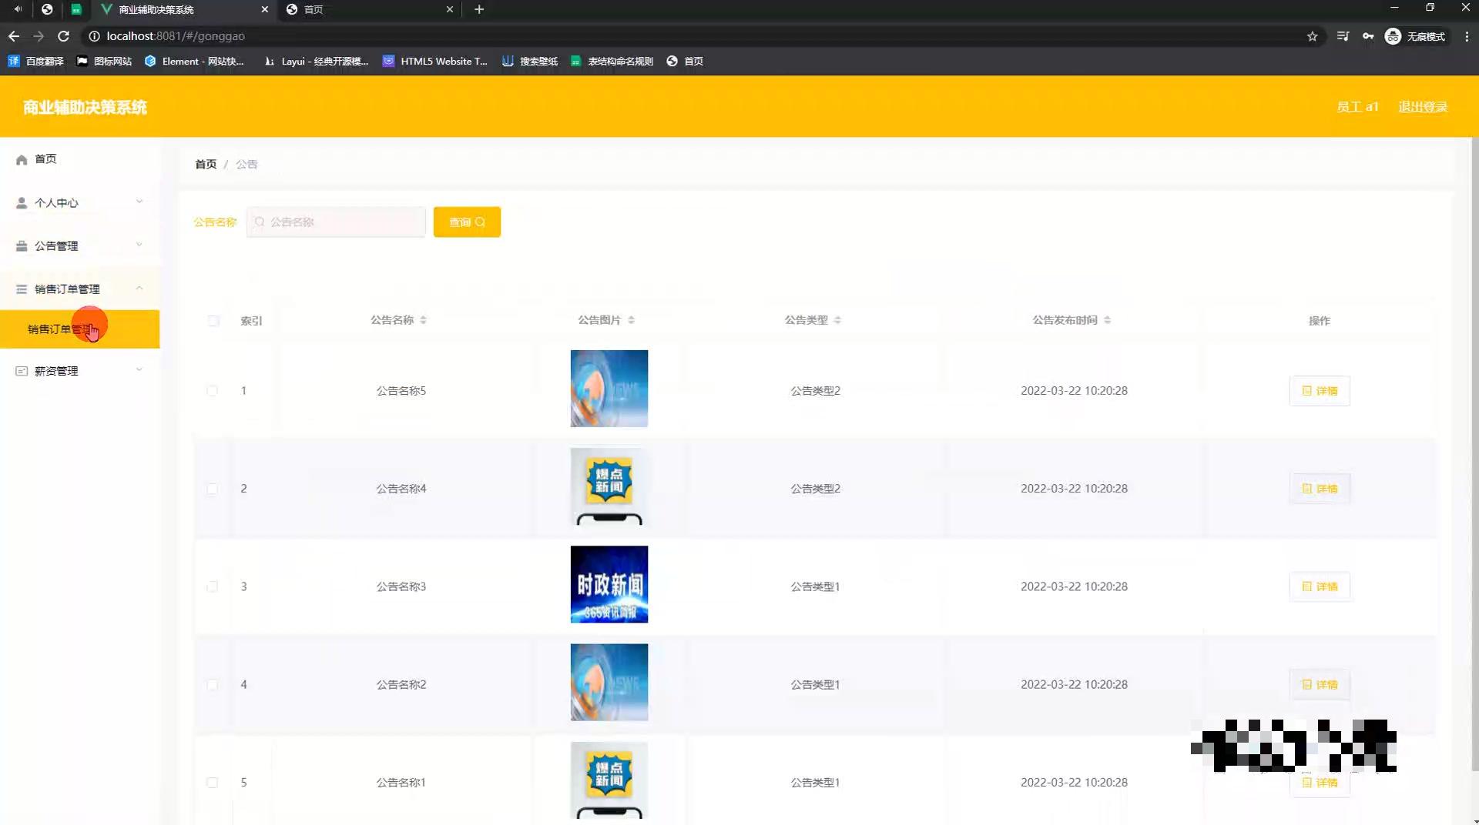Image resolution: width=1479 pixels, height=825 pixels.
Task: Open 详情 for 公告名称4
Action: (x=1320, y=489)
